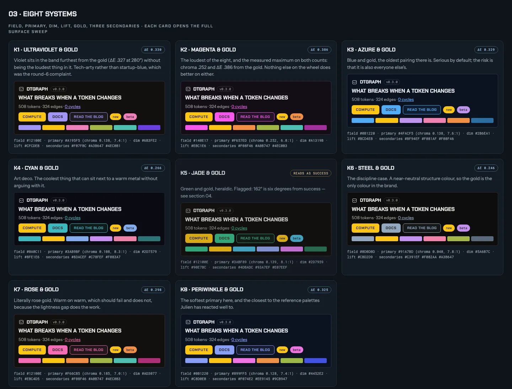
Task: Click the DTGRAPH logo icon in K4 card
Action: pos(21,200)
